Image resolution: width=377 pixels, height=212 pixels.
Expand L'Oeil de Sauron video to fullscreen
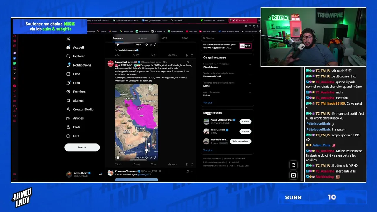click(x=155, y=44)
